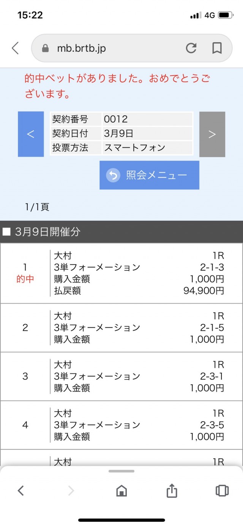The height and width of the screenshot is (527, 243).
Task: Open the tabs overview icon
Action: tap(222, 491)
